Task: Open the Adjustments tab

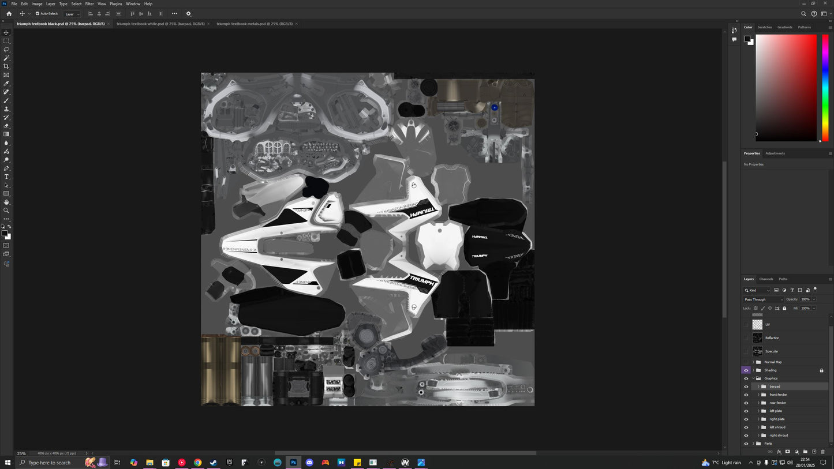Action: [x=775, y=153]
